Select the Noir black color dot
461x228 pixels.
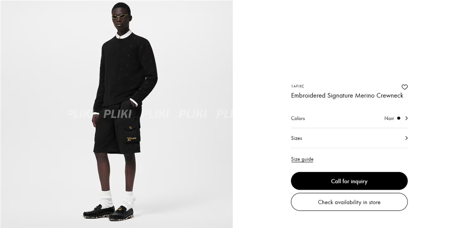[399, 118]
